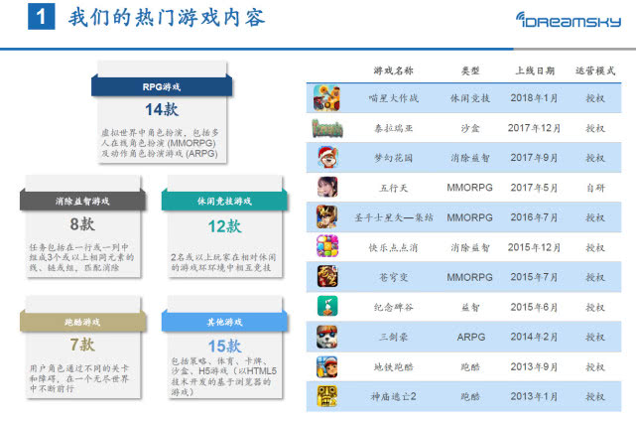Click the date 2013年1月
The width and height of the screenshot is (636, 421).
point(534,396)
